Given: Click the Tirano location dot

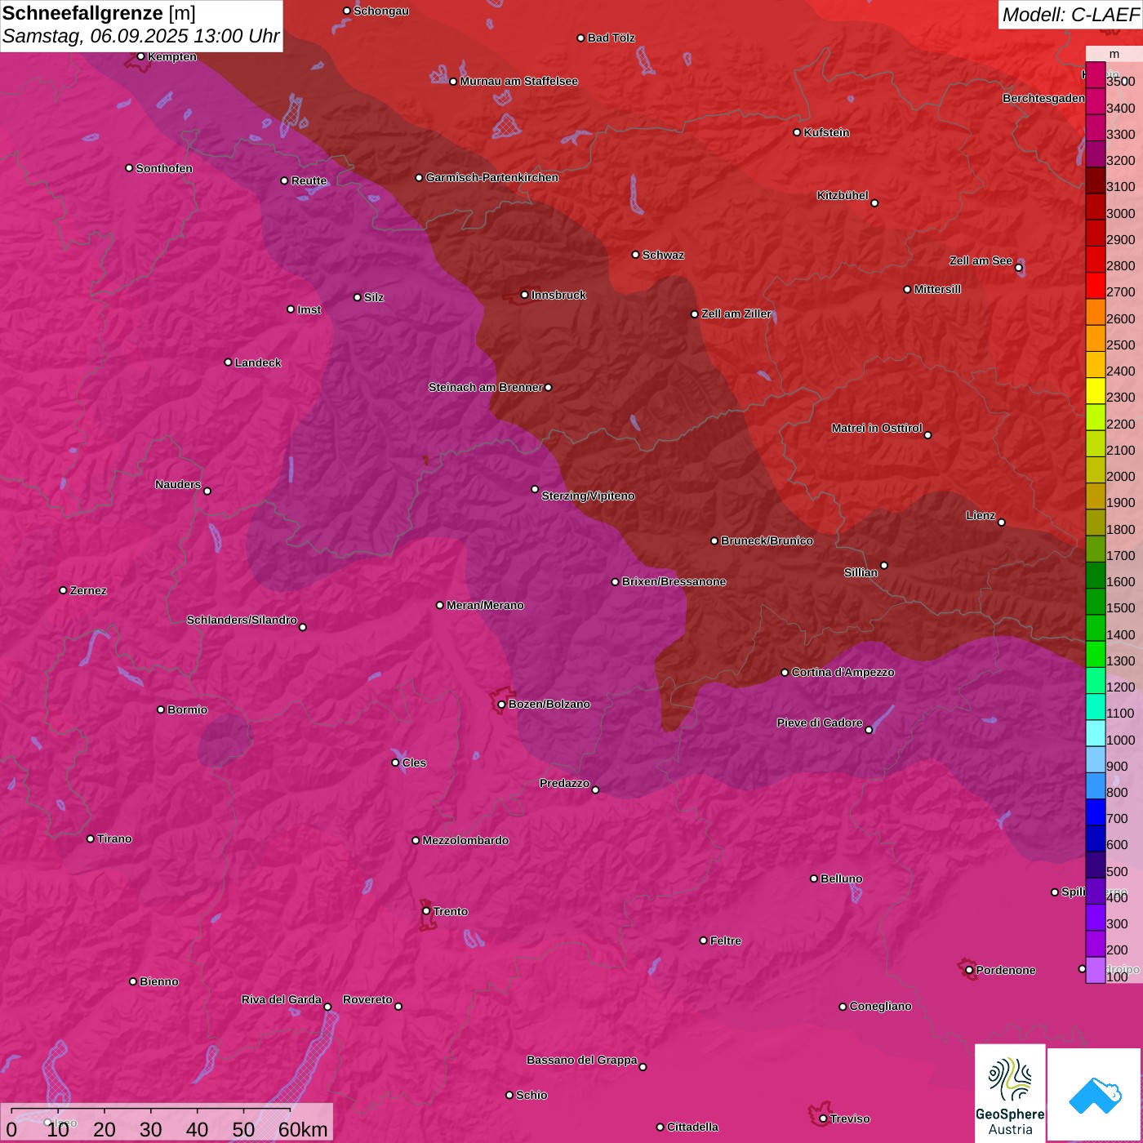Looking at the screenshot, I should [91, 838].
